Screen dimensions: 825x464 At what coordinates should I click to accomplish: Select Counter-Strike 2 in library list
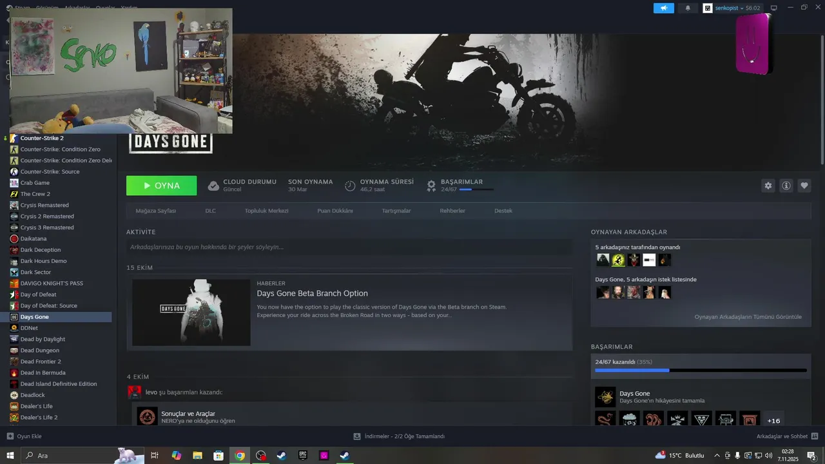[42, 138]
